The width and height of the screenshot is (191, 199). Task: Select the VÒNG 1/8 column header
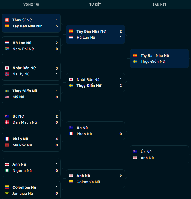31,5
